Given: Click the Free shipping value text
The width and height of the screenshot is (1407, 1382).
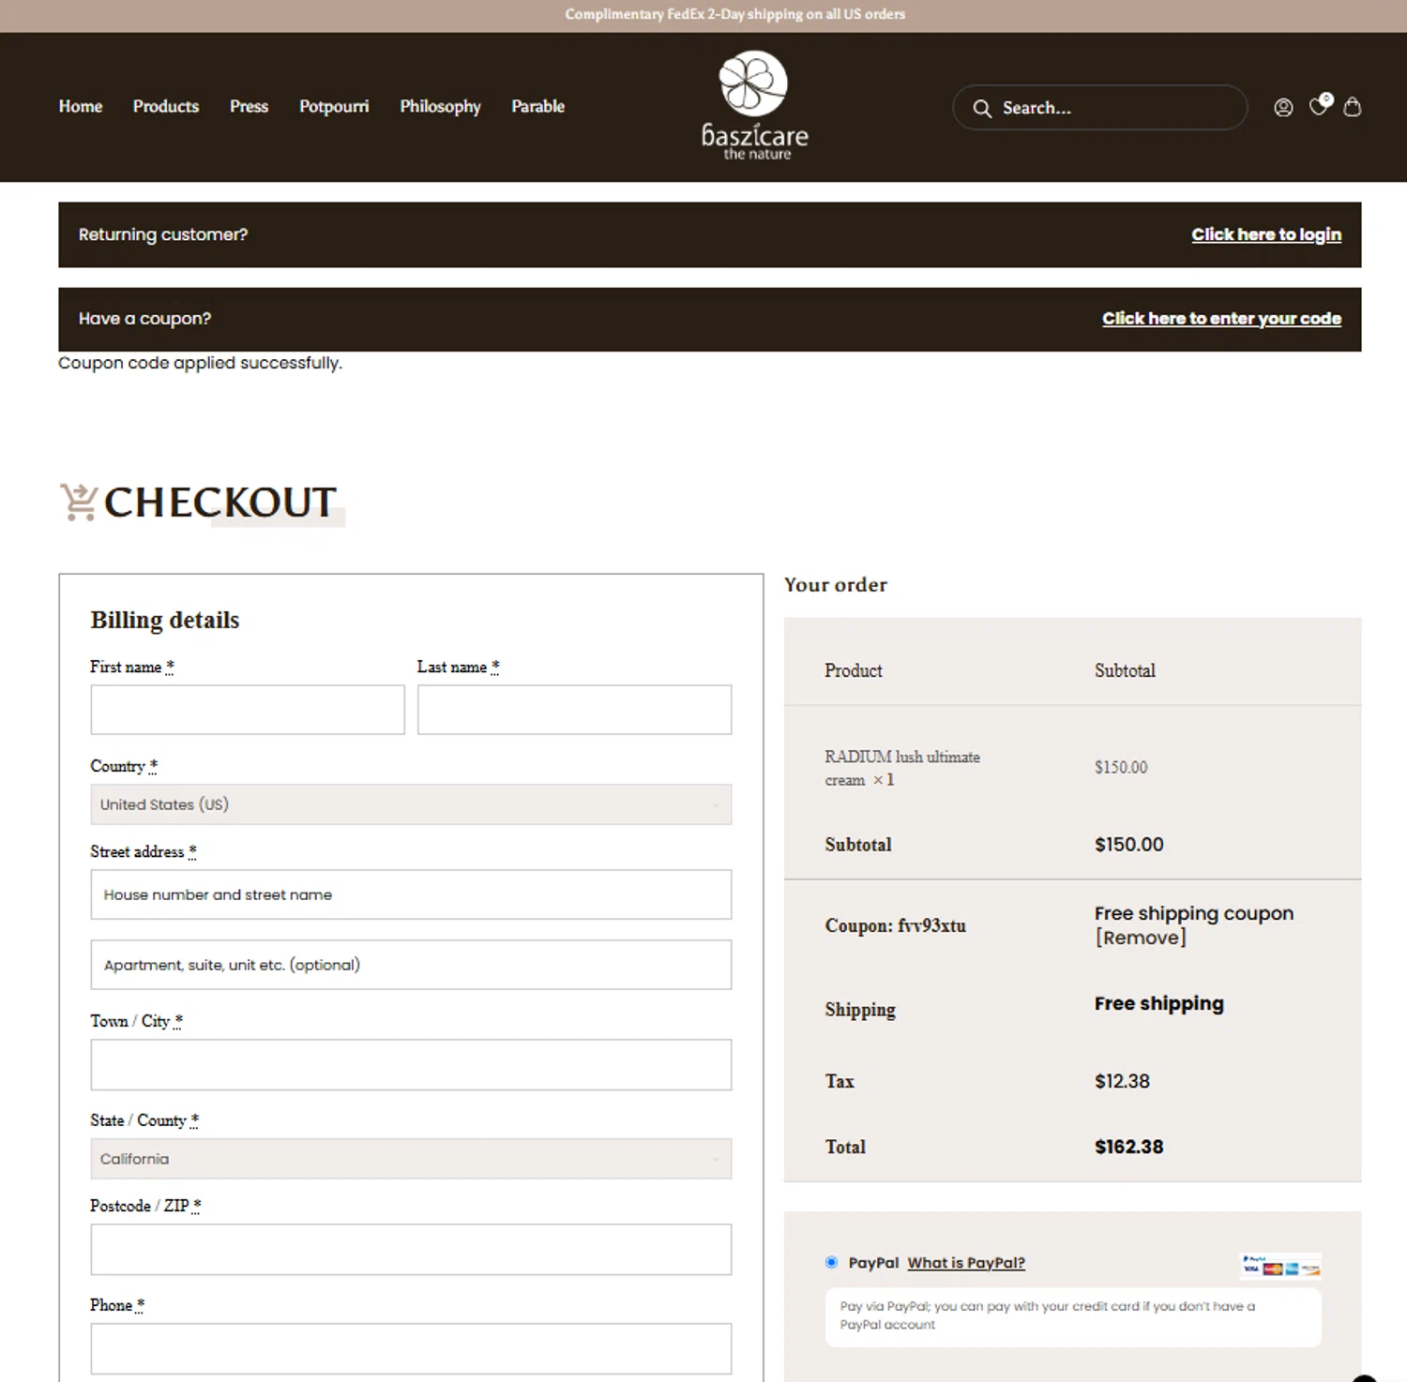Looking at the screenshot, I should 1158,1004.
